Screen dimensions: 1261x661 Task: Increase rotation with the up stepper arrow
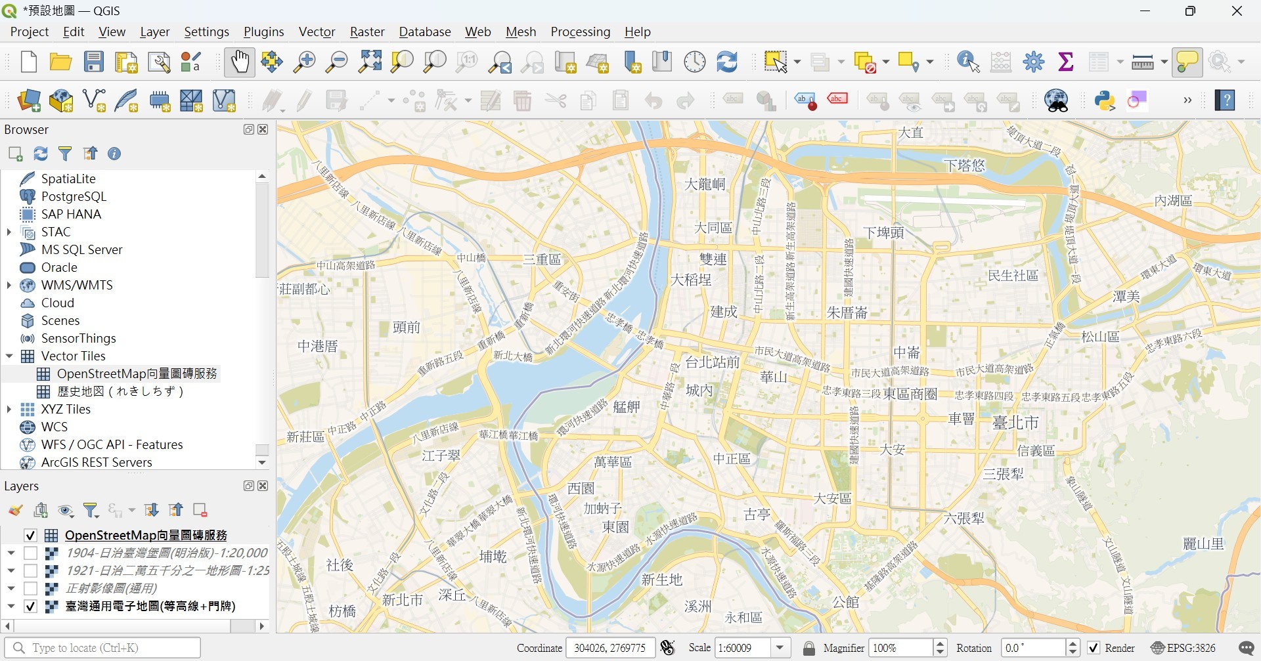(x=1073, y=643)
